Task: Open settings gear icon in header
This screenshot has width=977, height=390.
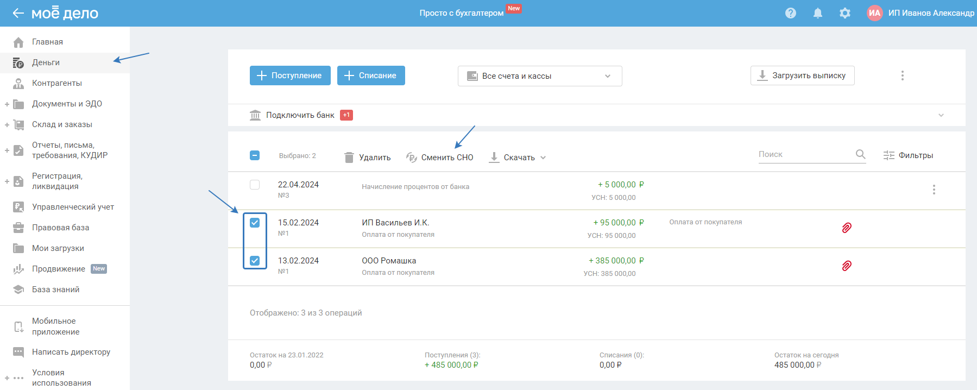Action: tap(844, 13)
